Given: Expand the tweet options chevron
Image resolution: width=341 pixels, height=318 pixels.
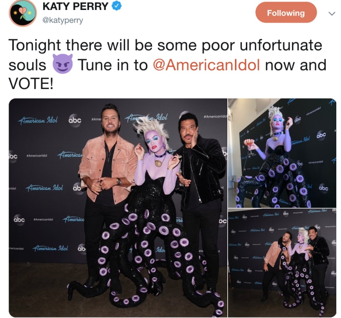Looking at the screenshot, I should 332,14.
